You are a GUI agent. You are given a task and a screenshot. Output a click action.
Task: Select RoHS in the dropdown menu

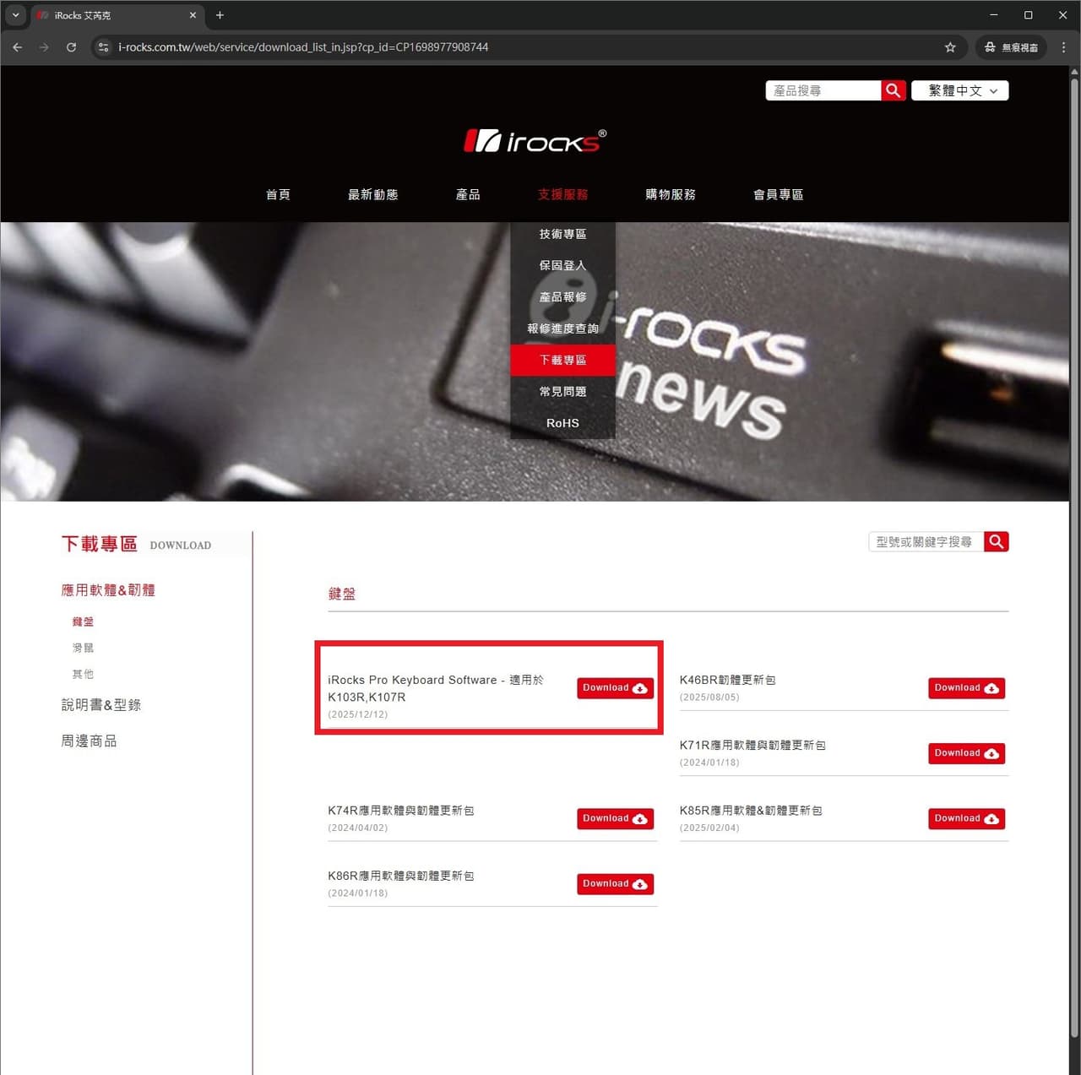click(x=562, y=423)
